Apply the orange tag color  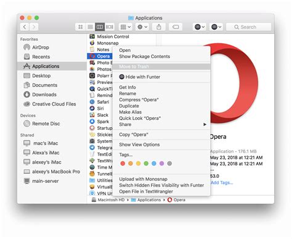(131, 164)
